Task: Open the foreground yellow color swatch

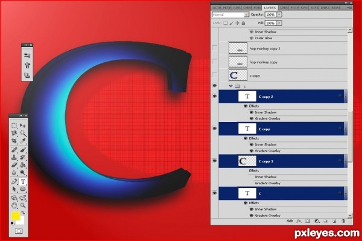Action: click(x=16, y=216)
